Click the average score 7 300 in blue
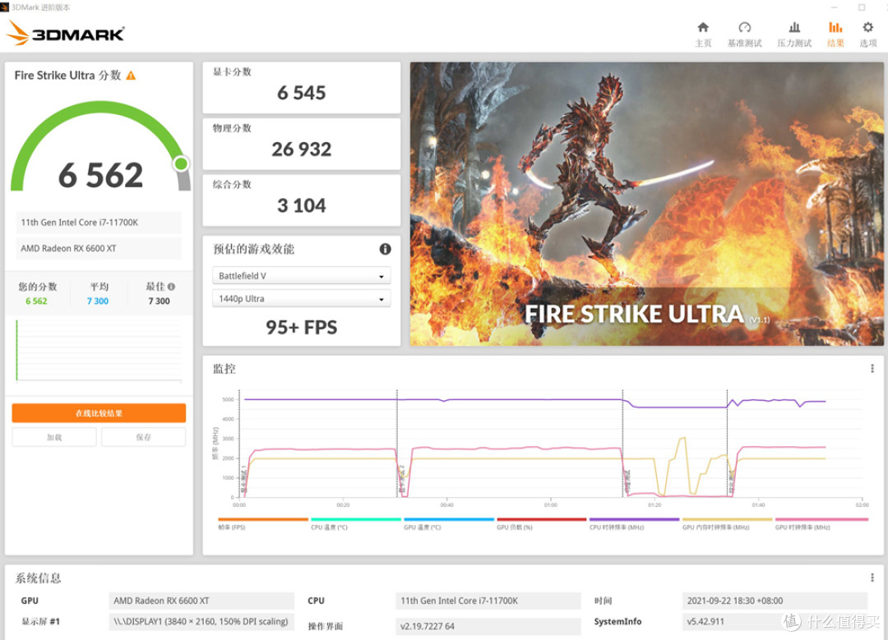The height and width of the screenshot is (640, 888). pos(97,301)
